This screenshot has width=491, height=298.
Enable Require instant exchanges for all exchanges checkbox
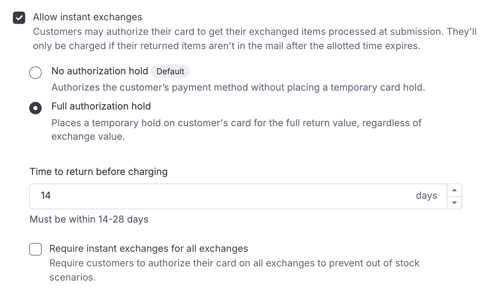(36, 249)
